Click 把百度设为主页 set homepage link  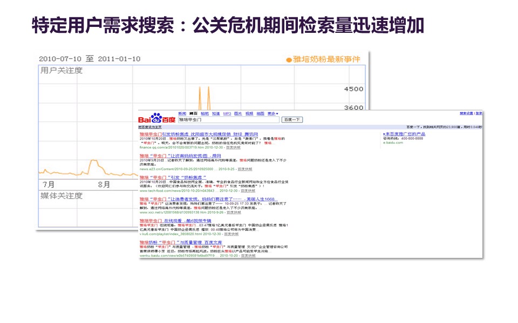pos(151,127)
